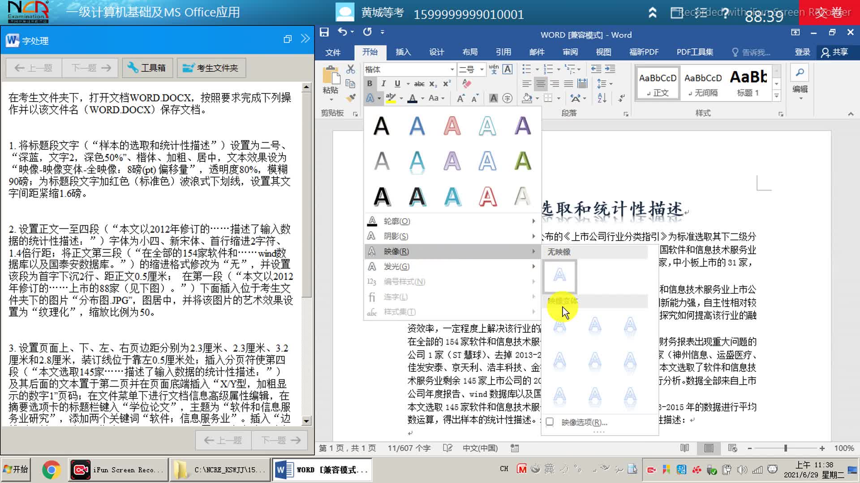Apply Italic formatting with the toolbar icon
860x483 pixels.
(383, 84)
